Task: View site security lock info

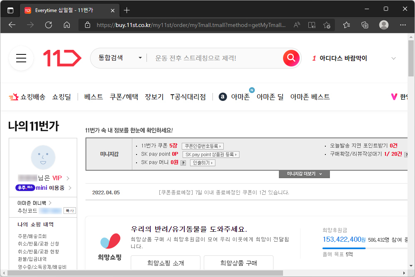Action: [x=87, y=25]
